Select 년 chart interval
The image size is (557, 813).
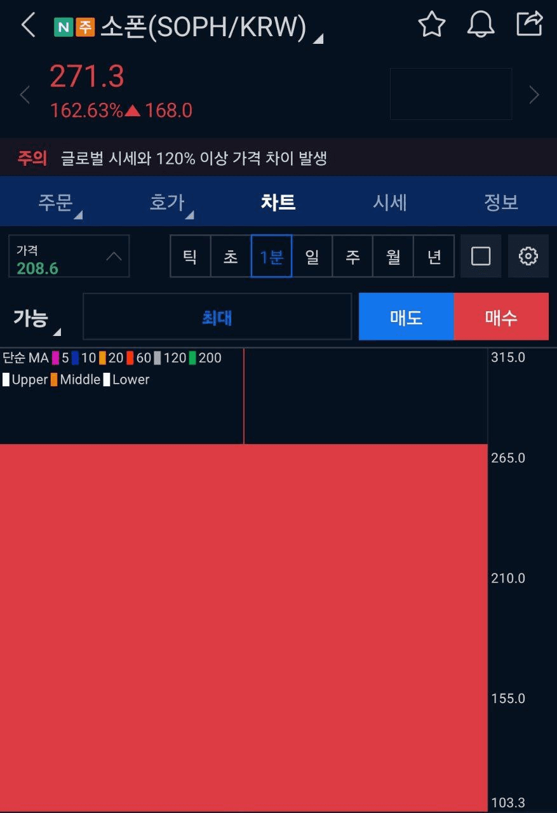tap(434, 256)
